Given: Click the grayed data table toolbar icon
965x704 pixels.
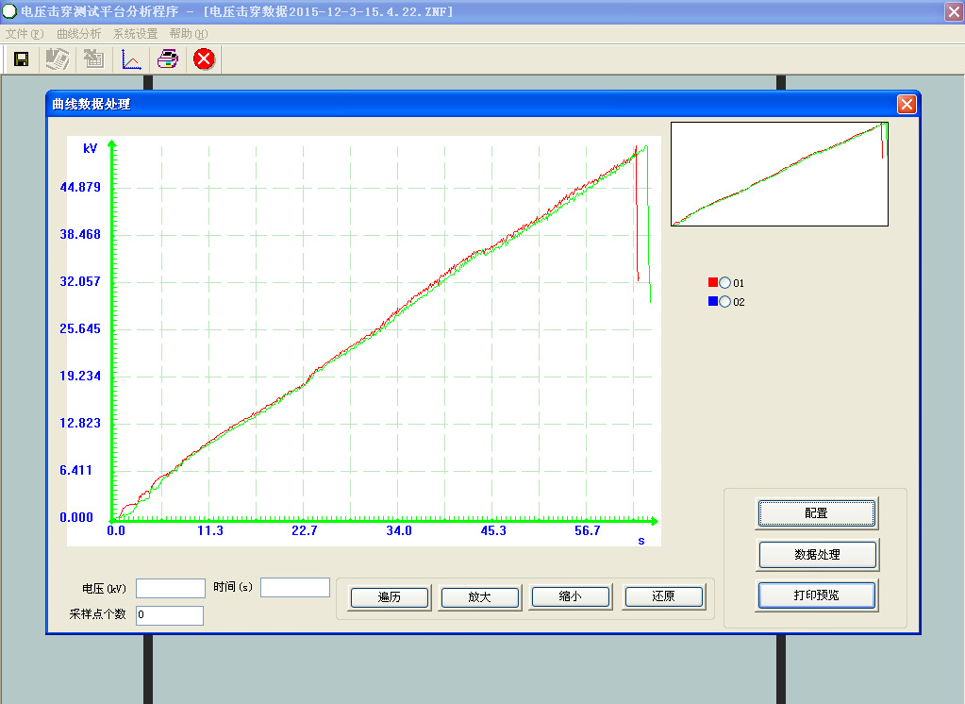Looking at the screenshot, I should [x=93, y=59].
